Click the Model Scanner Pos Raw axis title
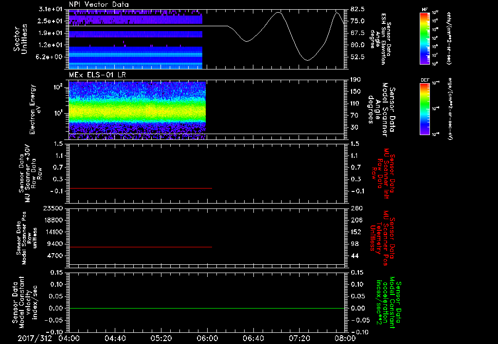This screenshot has width=498, height=344. (26, 238)
